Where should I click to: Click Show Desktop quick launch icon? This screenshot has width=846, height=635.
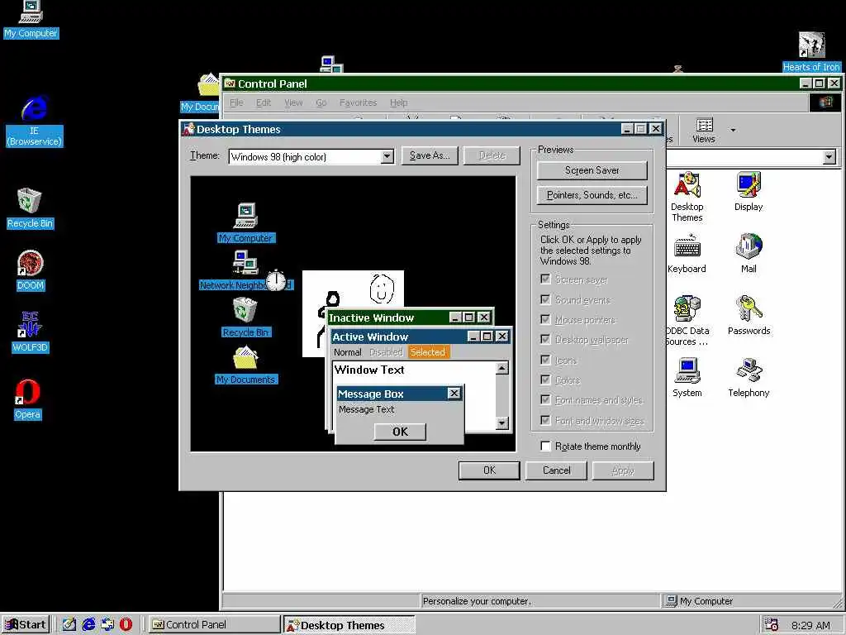point(69,624)
